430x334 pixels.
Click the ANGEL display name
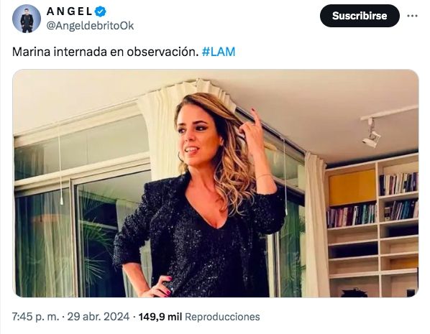point(69,11)
